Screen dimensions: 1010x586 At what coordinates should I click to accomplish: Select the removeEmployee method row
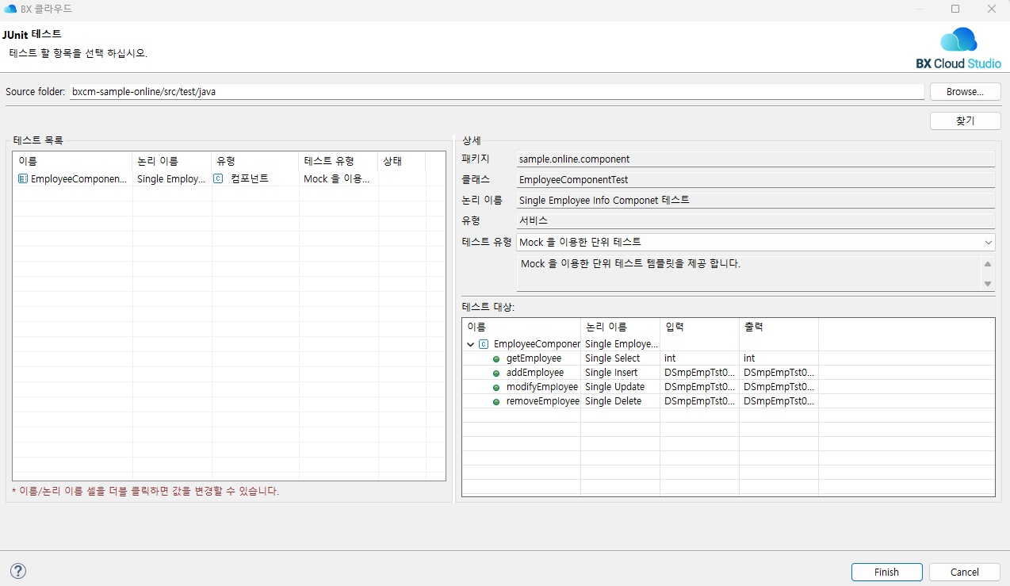[x=542, y=402]
